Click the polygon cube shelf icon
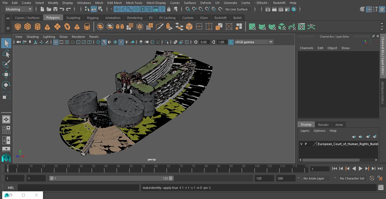Screen dimensions: 386x199 tap(28, 27)
